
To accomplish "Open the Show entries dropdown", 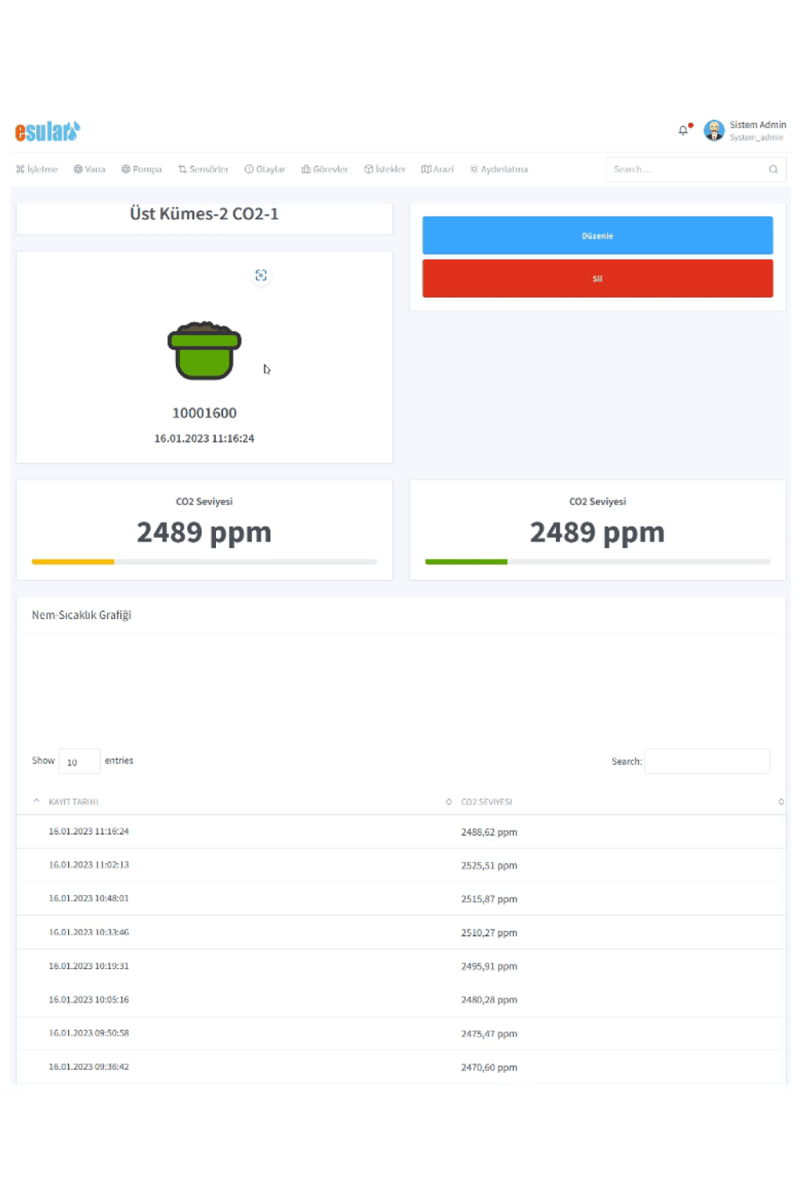I will click(x=79, y=761).
